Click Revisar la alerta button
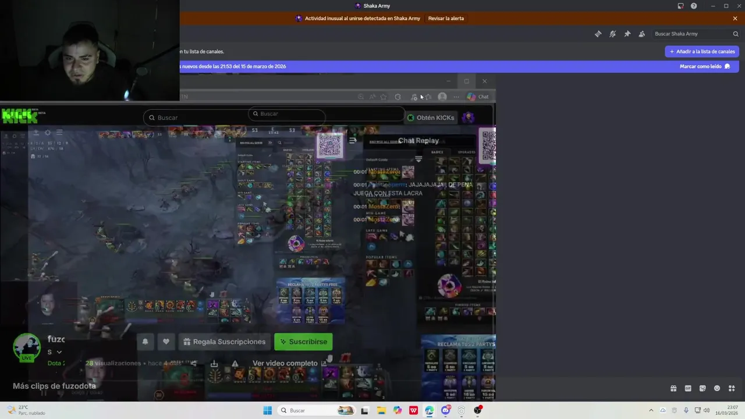Viewport: 745px width, 419px height. (x=446, y=18)
